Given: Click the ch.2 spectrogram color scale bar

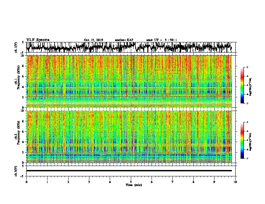Looking at the screenshot, I should tap(242, 140).
